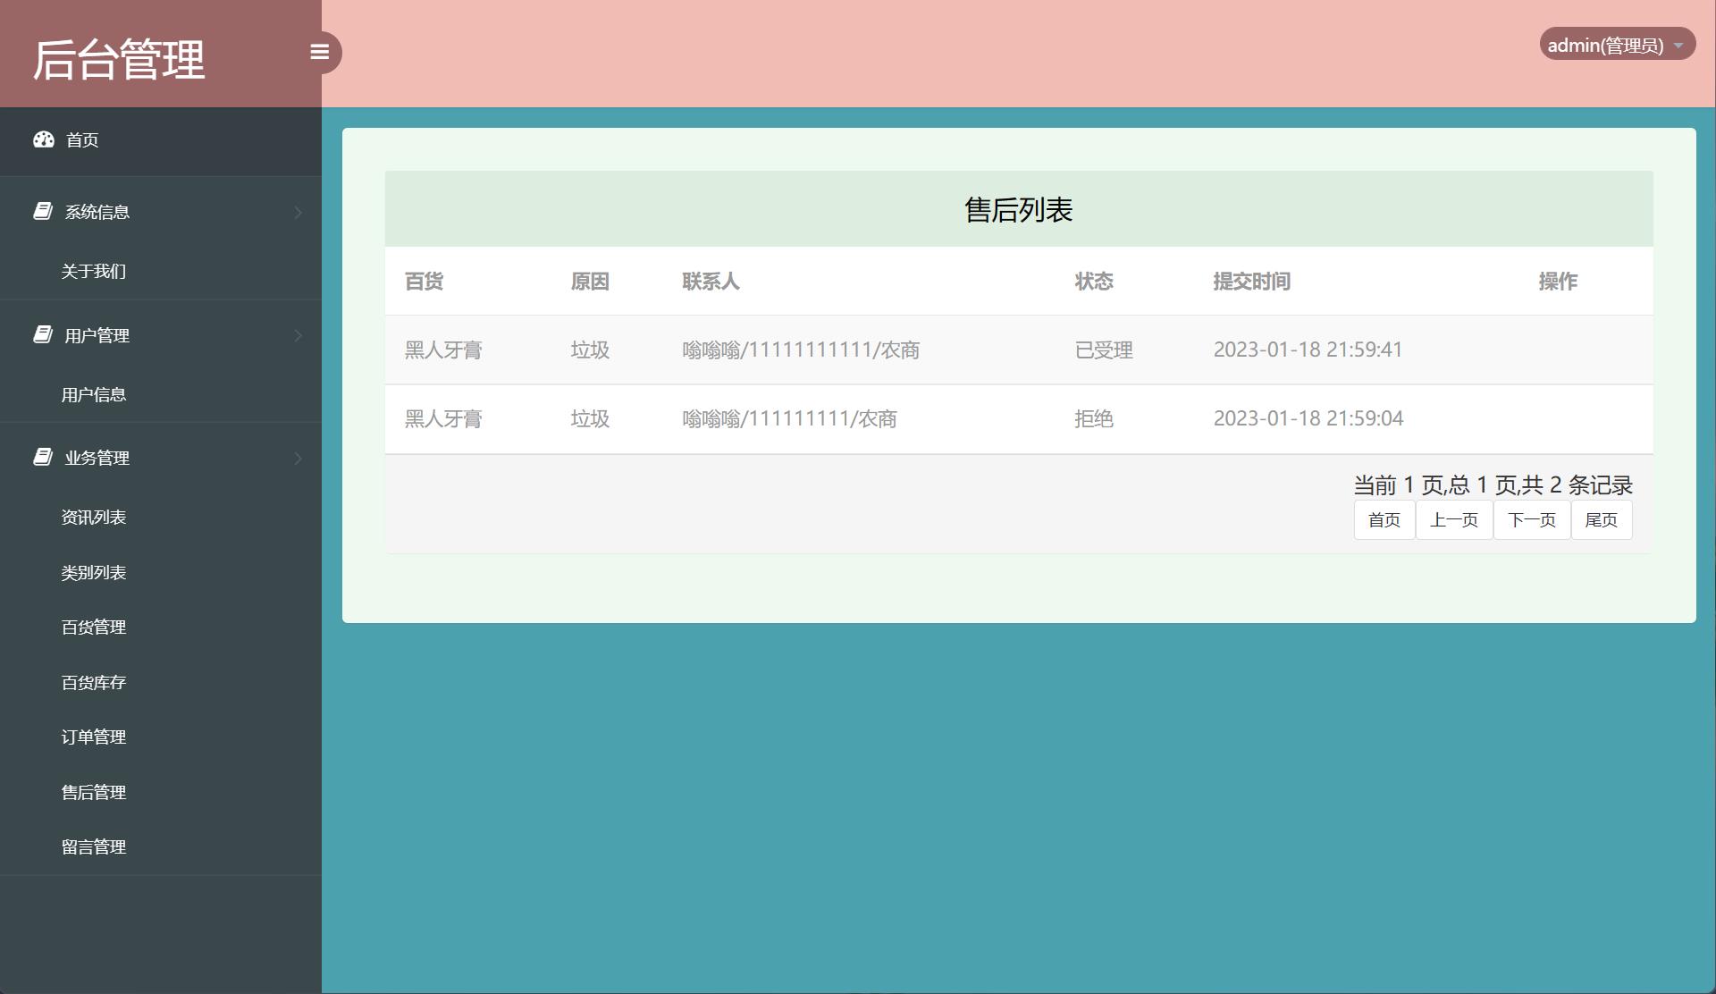Click the book icon beside 用户管理
The image size is (1716, 994).
[42, 334]
